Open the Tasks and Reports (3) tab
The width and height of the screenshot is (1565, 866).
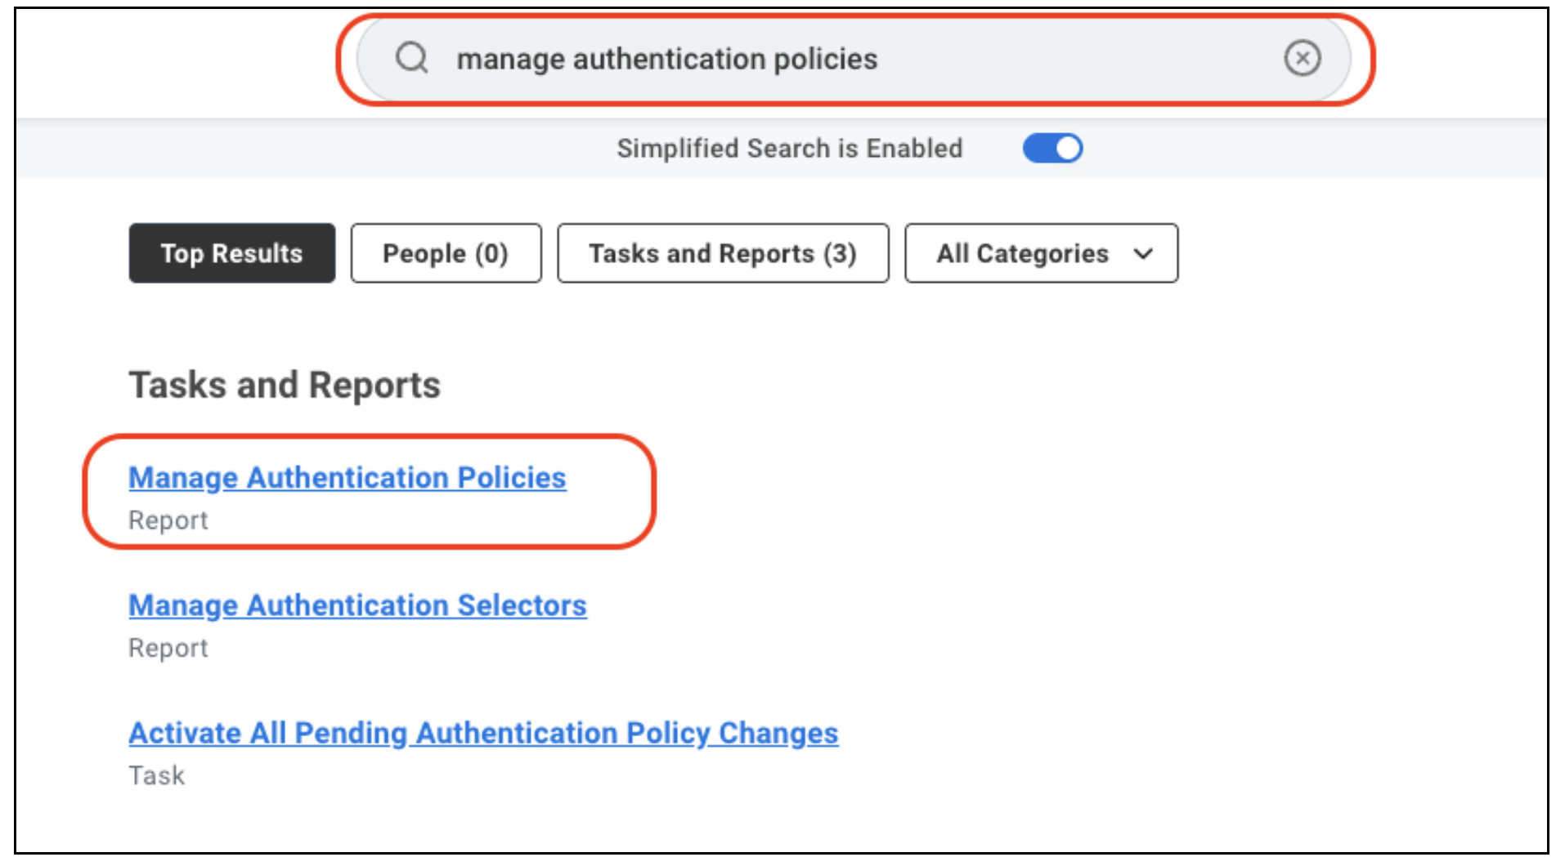[x=723, y=253]
